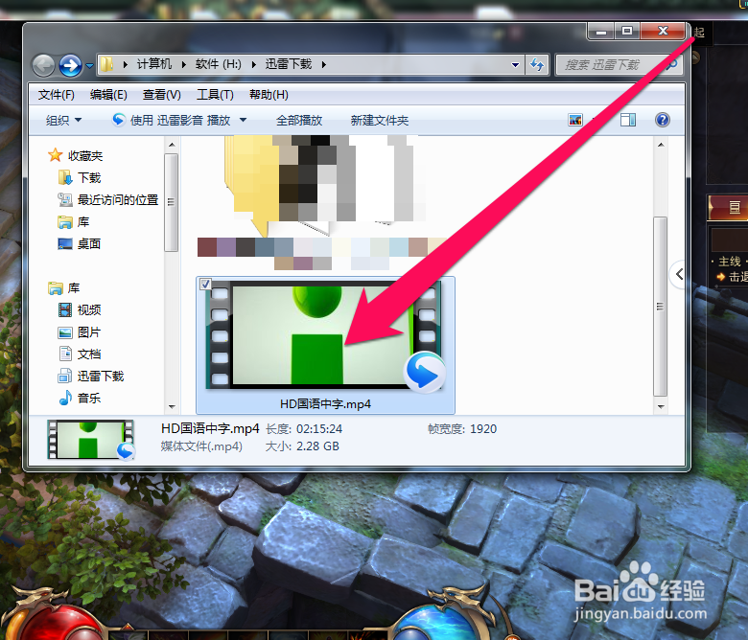Select 软件 (H:) in the address path

[x=218, y=64]
